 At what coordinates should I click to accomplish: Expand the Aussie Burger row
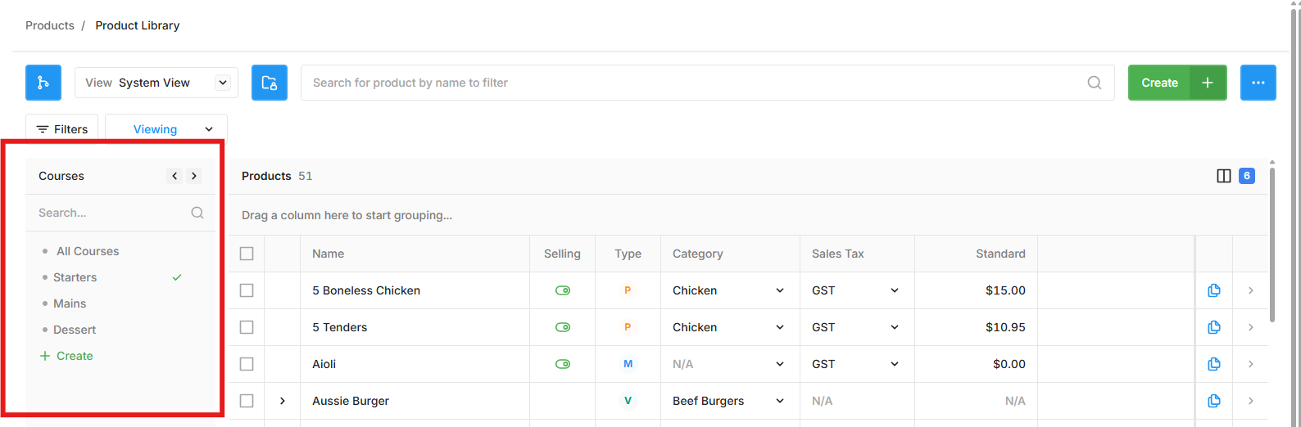[x=283, y=401]
